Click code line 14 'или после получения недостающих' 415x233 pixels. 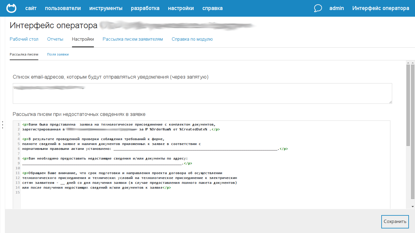coord(97,187)
